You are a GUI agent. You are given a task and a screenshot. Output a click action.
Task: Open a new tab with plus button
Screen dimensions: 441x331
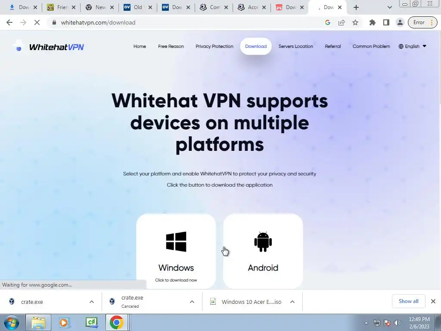click(x=356, y=7)
